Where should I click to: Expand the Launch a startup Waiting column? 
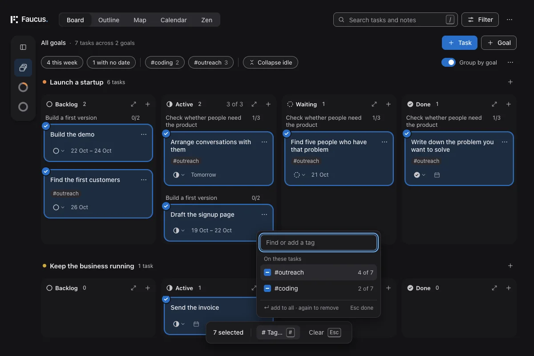click(374, 104)
